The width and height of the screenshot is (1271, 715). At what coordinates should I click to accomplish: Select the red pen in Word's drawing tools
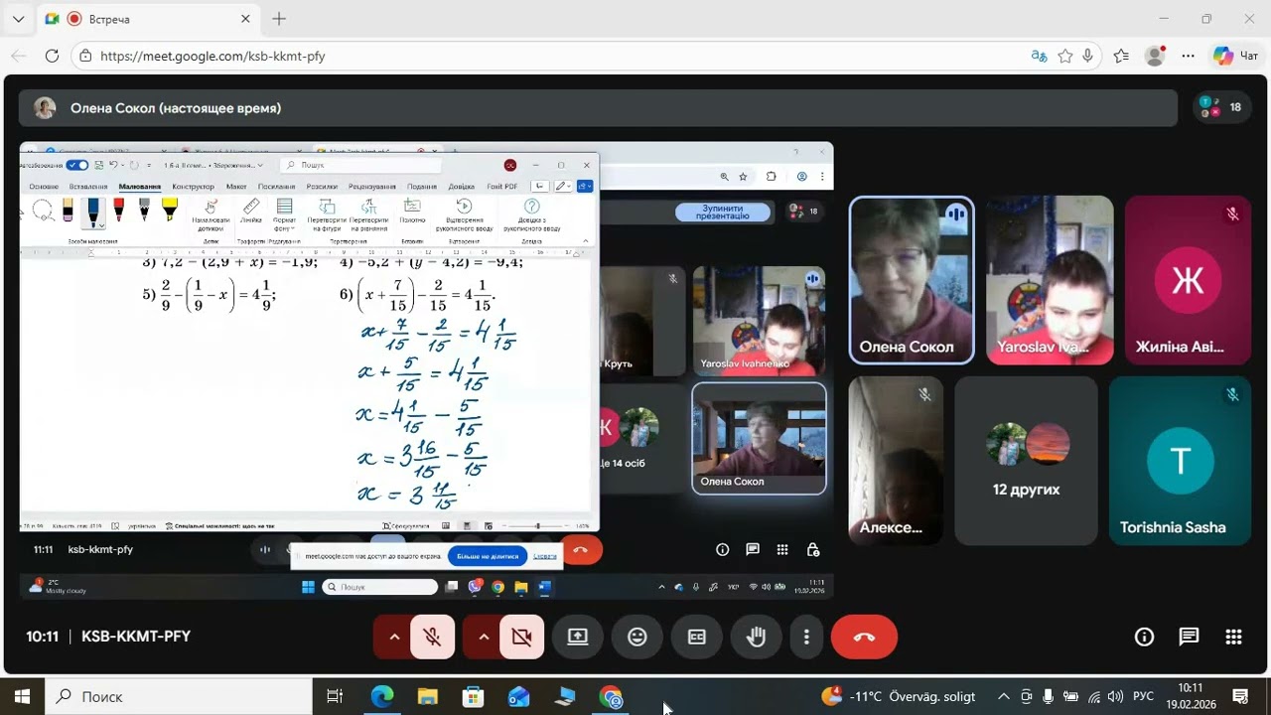point(119,210)
